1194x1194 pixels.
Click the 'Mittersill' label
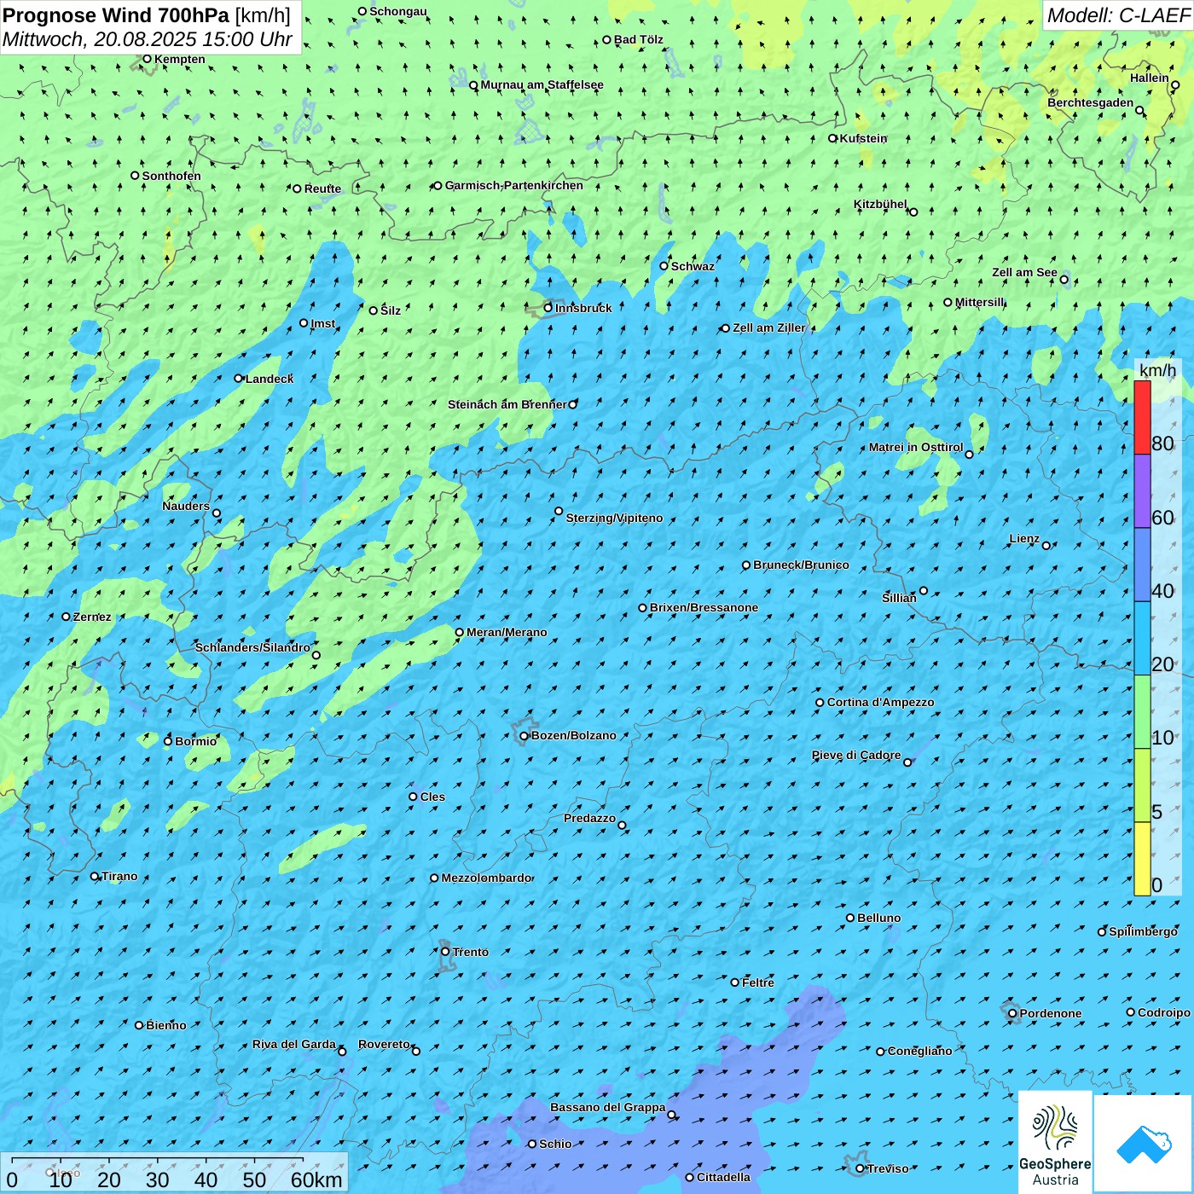[x=980, y=302]
